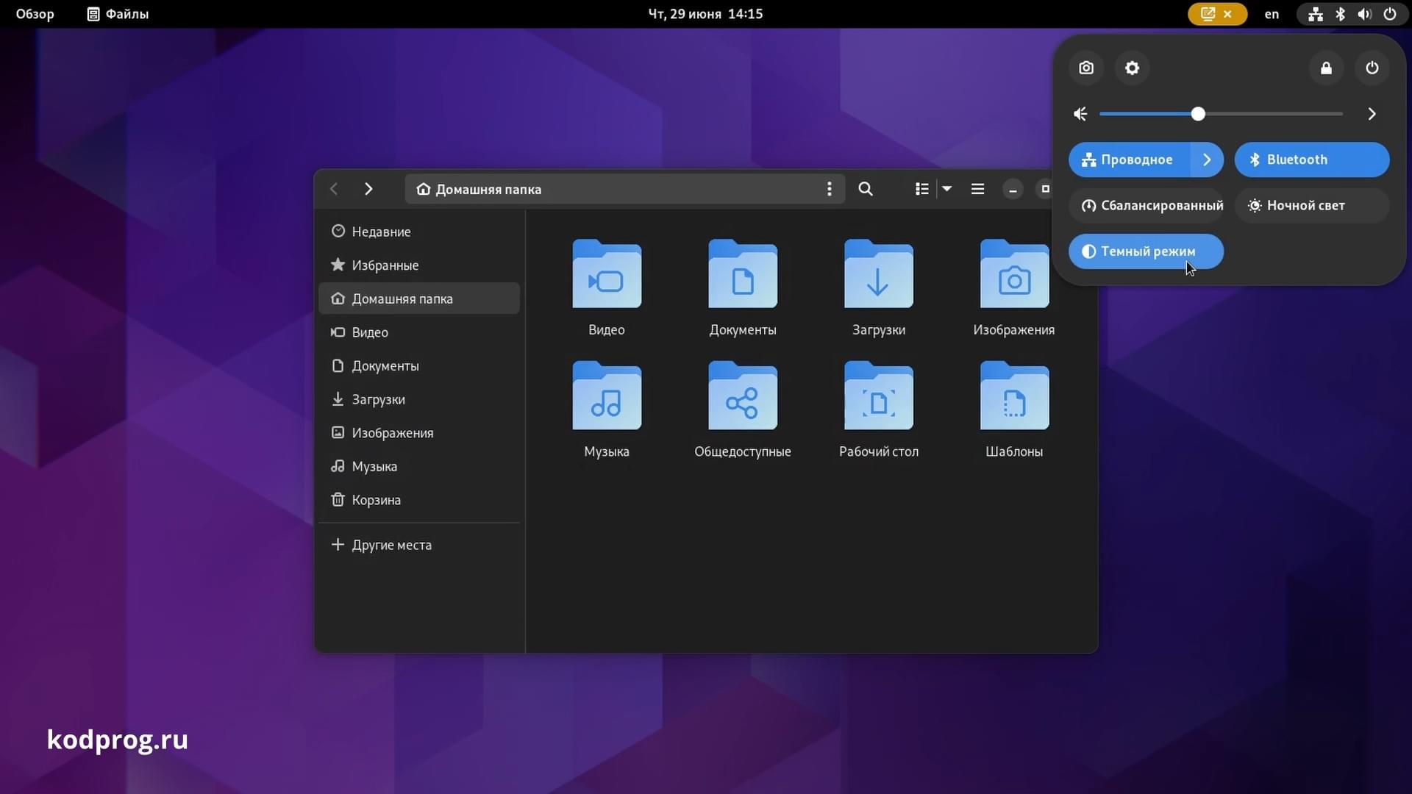Select Избранные in sidebar
Screen dimensions: 1412x794
pyautogui.click(x=419, y=265)
